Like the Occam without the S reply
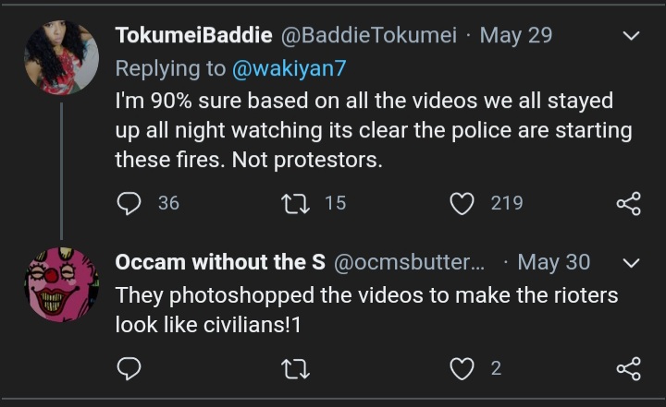 (462, 368)
